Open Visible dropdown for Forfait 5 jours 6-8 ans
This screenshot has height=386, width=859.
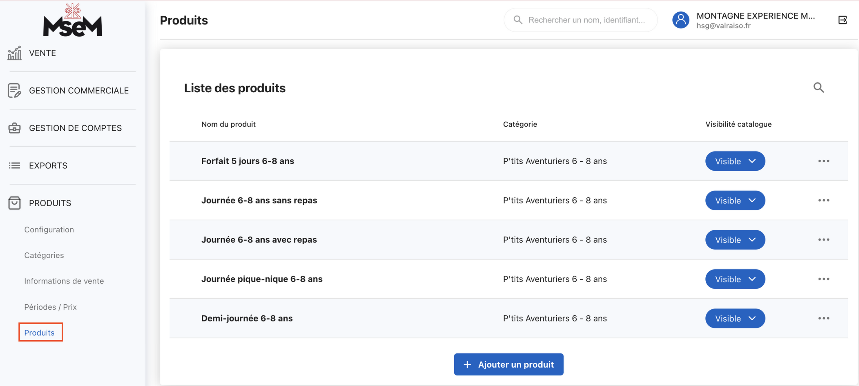click(x=735, y=161)
